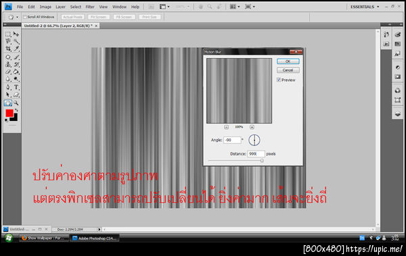Open the Paths panel icon
406x256 pixels.
[x=397, y=100]
